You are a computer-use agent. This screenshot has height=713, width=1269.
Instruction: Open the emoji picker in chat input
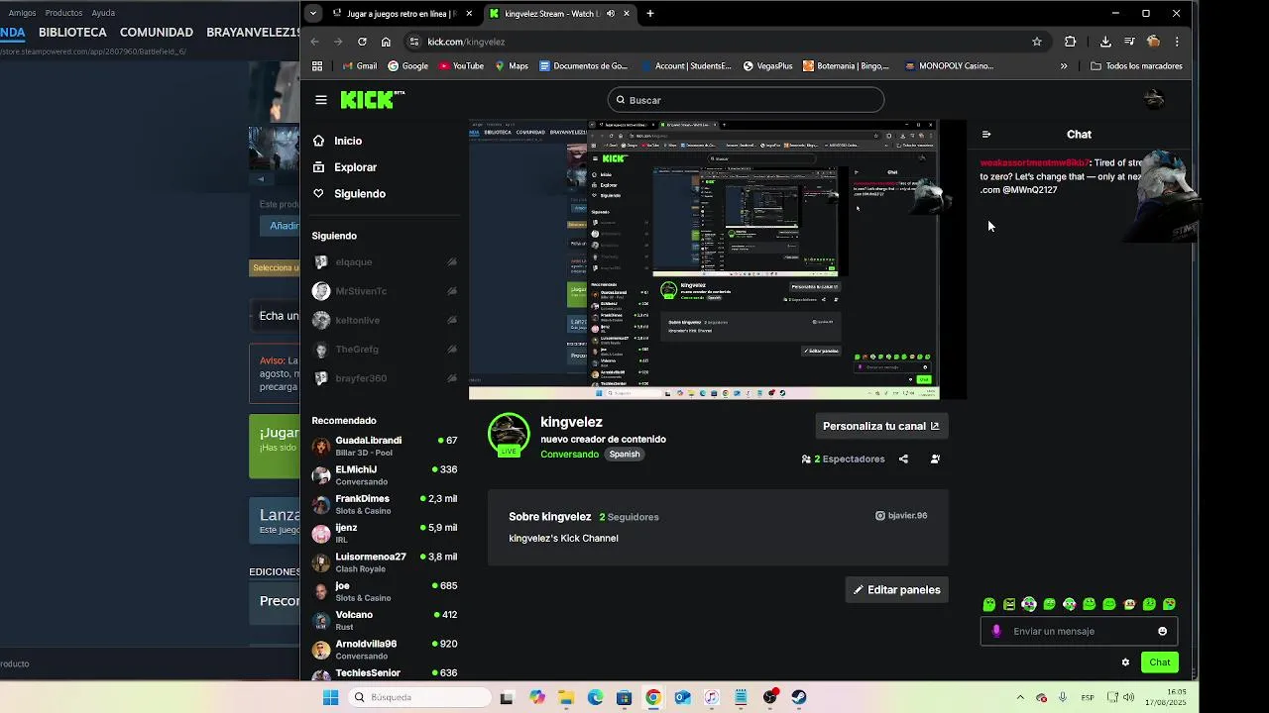(x=1162, y=631)
